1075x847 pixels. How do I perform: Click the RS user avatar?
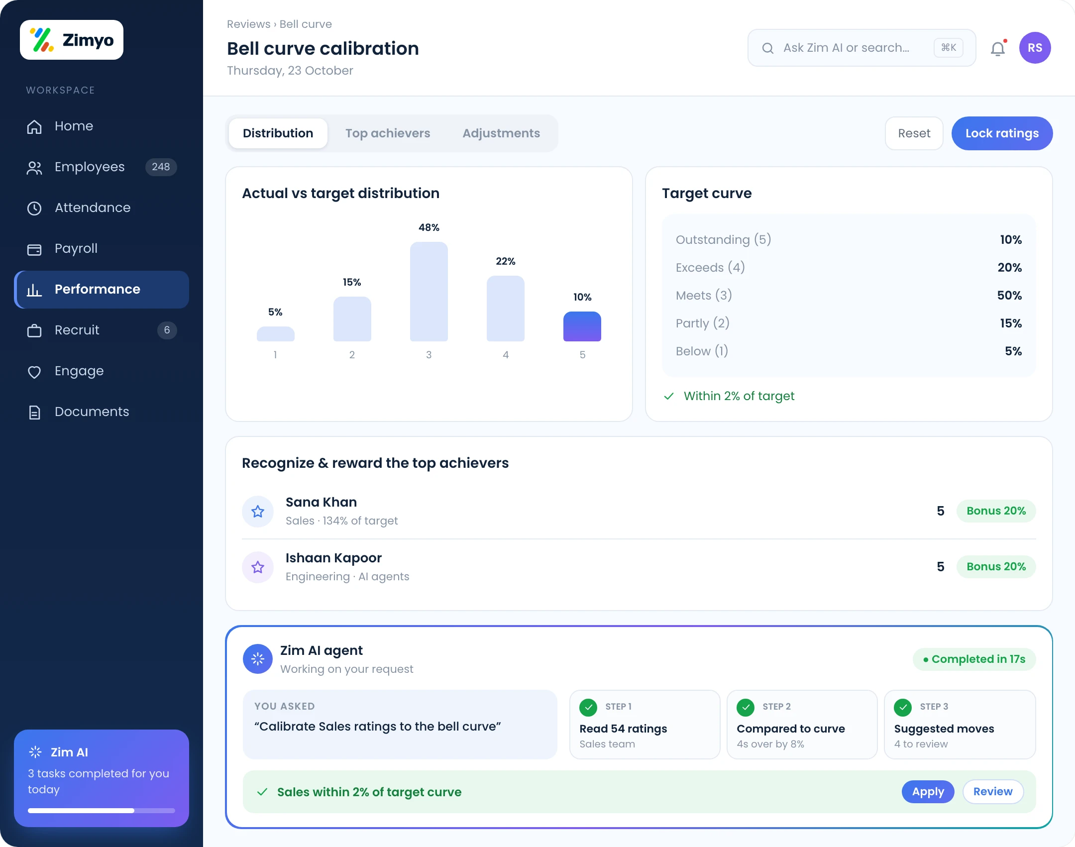pyautogui.click(x=1035, y=48)
